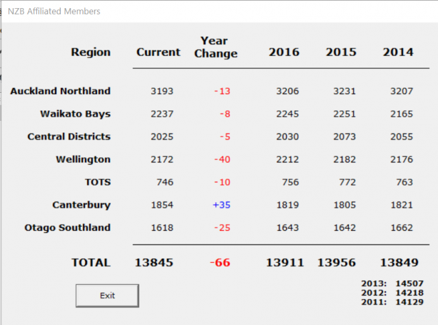The height and width of the screenshot is (325, 438).
Task: Click Canterbury 2014 value 1821
Action: click(x=402, y=205)
